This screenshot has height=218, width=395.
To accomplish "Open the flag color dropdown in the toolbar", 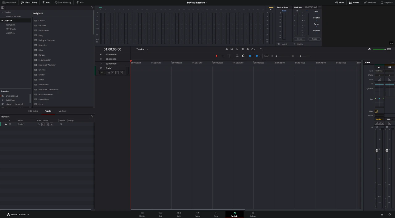I will coord(253,56).
